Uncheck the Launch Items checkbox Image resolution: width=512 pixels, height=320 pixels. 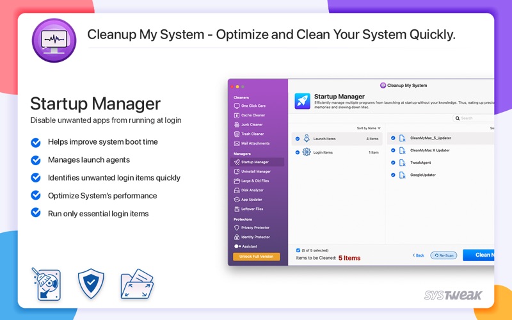point(298,139)
